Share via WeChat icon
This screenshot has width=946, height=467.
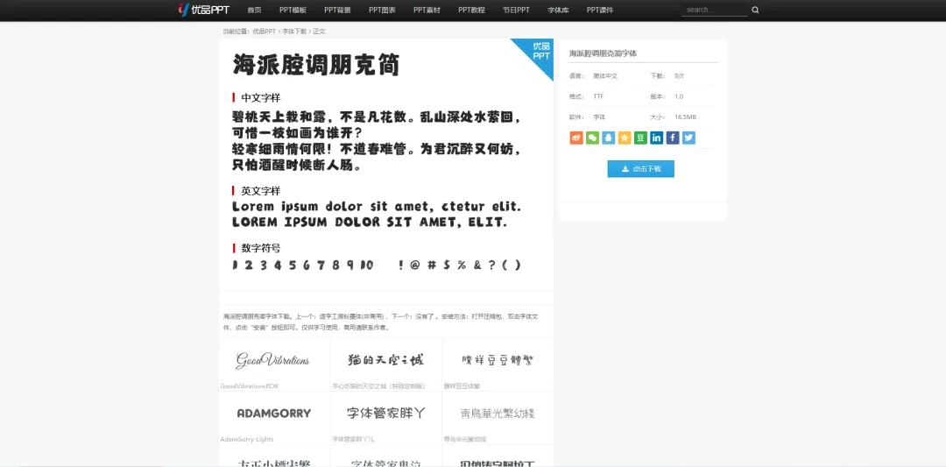tap(592, 138)
